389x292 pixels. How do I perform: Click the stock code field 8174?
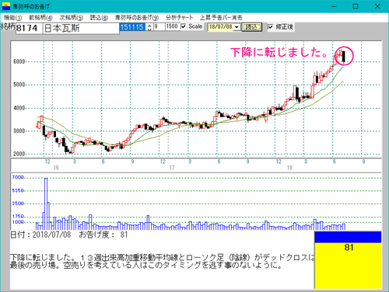pos(29,28)
